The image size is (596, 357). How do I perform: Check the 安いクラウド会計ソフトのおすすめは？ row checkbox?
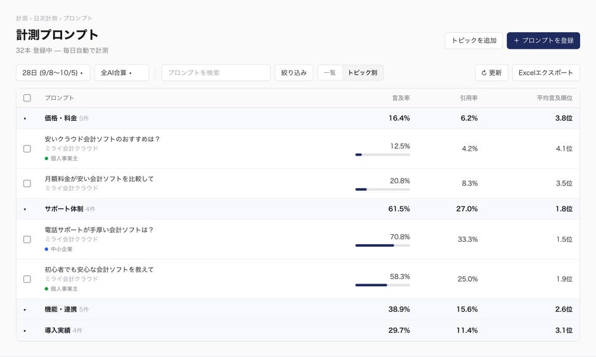pyautogui.click(x=27, y=149)
